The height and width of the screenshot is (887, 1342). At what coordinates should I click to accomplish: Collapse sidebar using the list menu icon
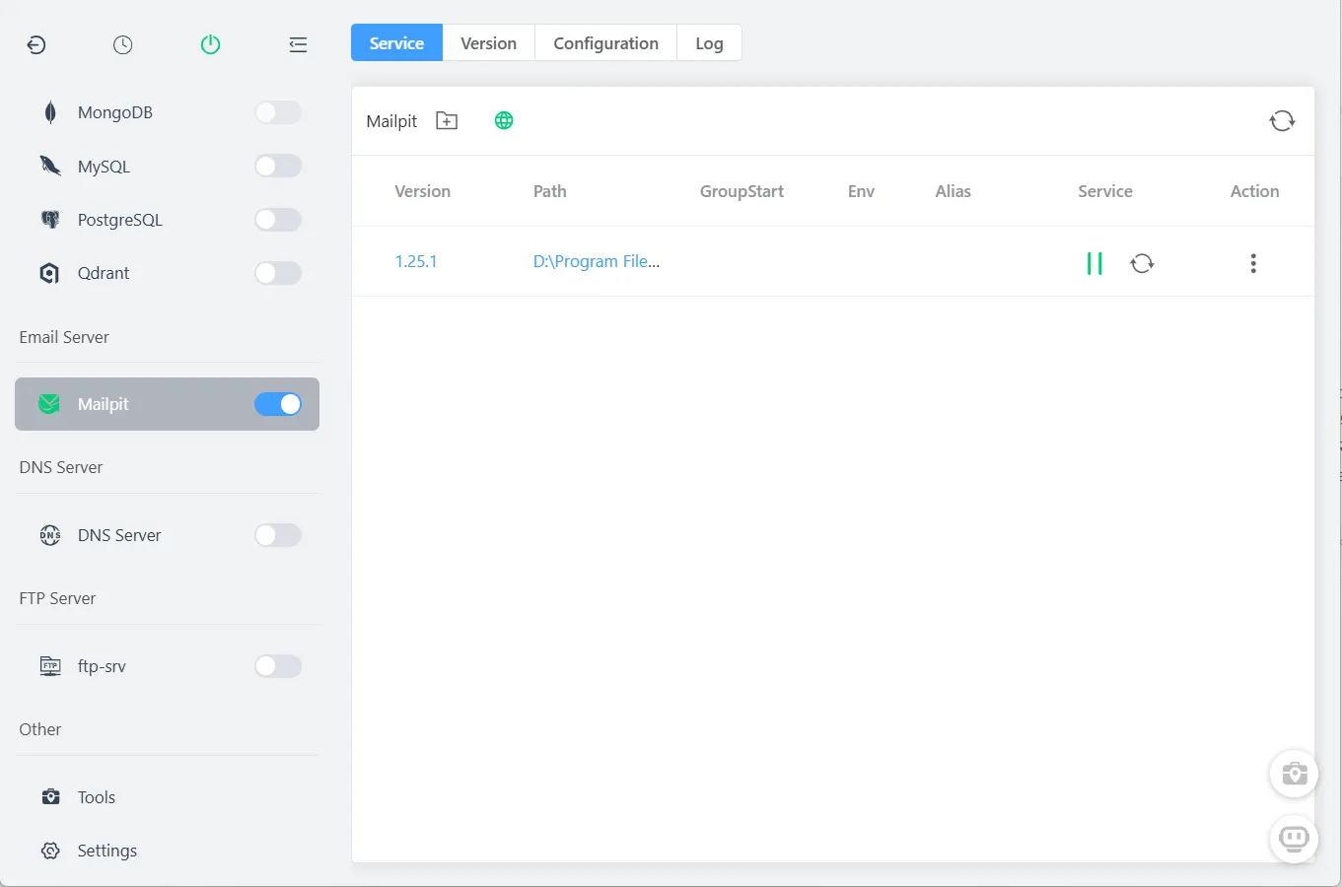click(x=298, y=44)
